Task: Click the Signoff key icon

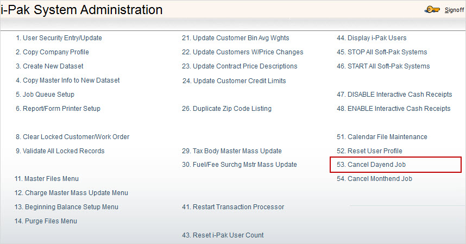Action: pos(432,10)
